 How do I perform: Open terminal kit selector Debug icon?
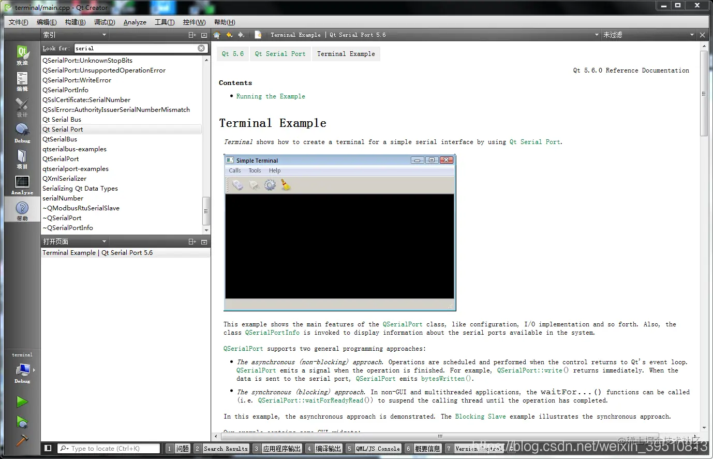22,373
